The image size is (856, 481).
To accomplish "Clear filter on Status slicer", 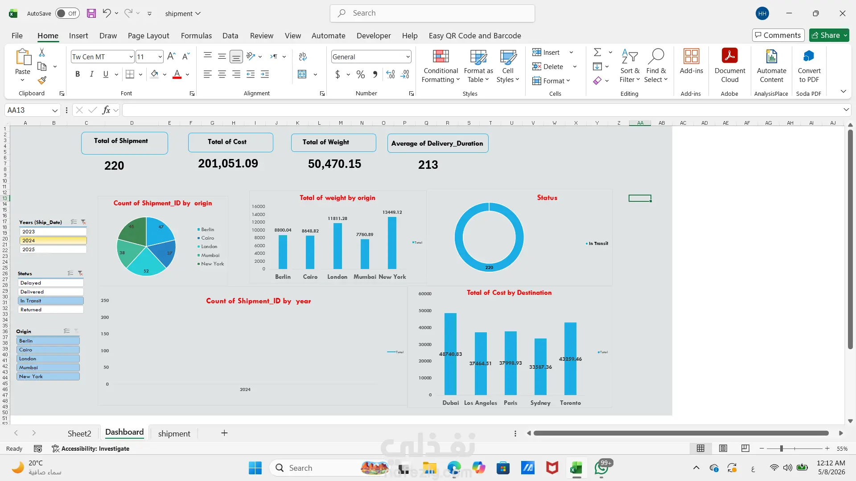I will pyautogui.click(x=80, y=273).
